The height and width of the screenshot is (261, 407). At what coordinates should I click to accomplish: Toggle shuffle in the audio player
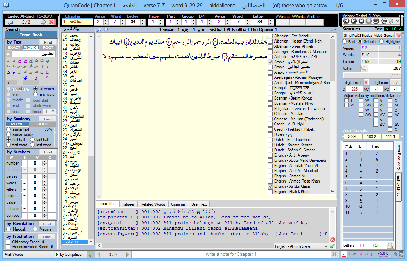(x=383, y=21)
